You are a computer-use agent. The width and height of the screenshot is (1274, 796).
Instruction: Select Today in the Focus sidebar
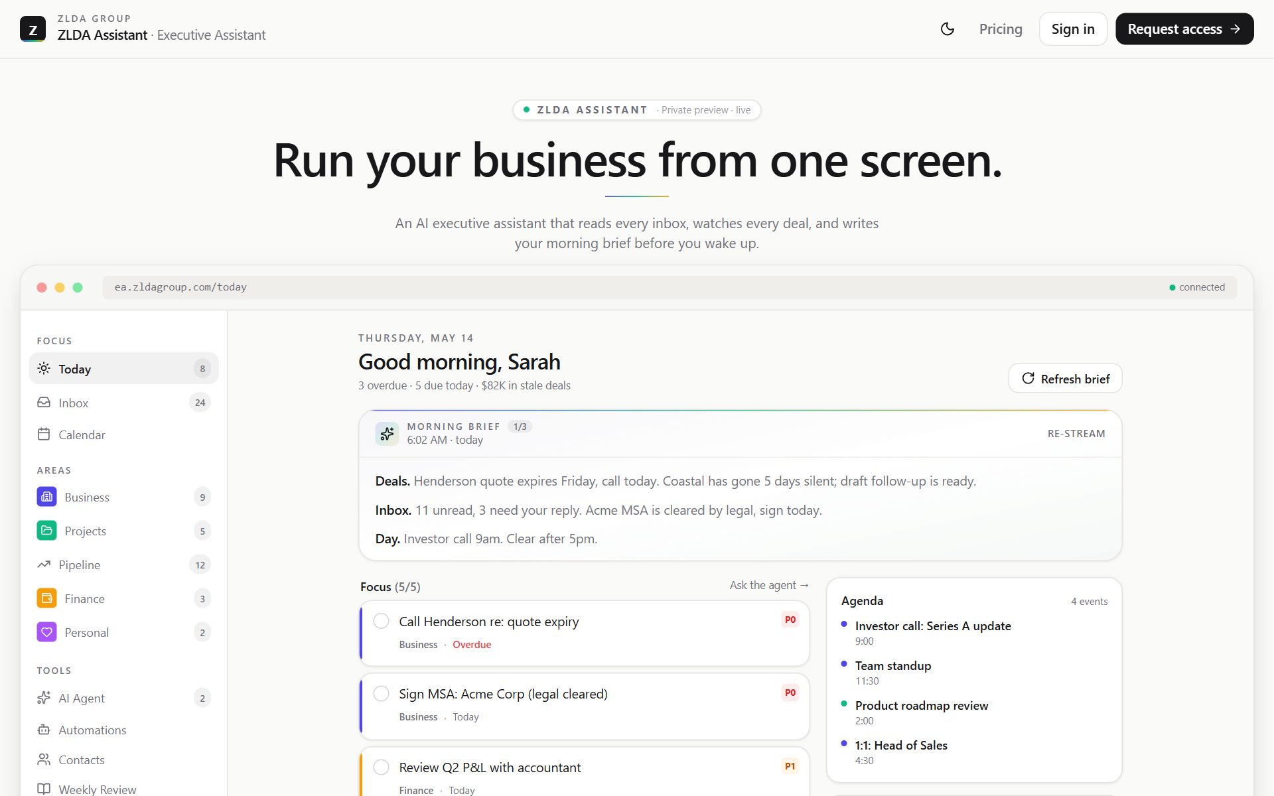(x=124, y=368)
